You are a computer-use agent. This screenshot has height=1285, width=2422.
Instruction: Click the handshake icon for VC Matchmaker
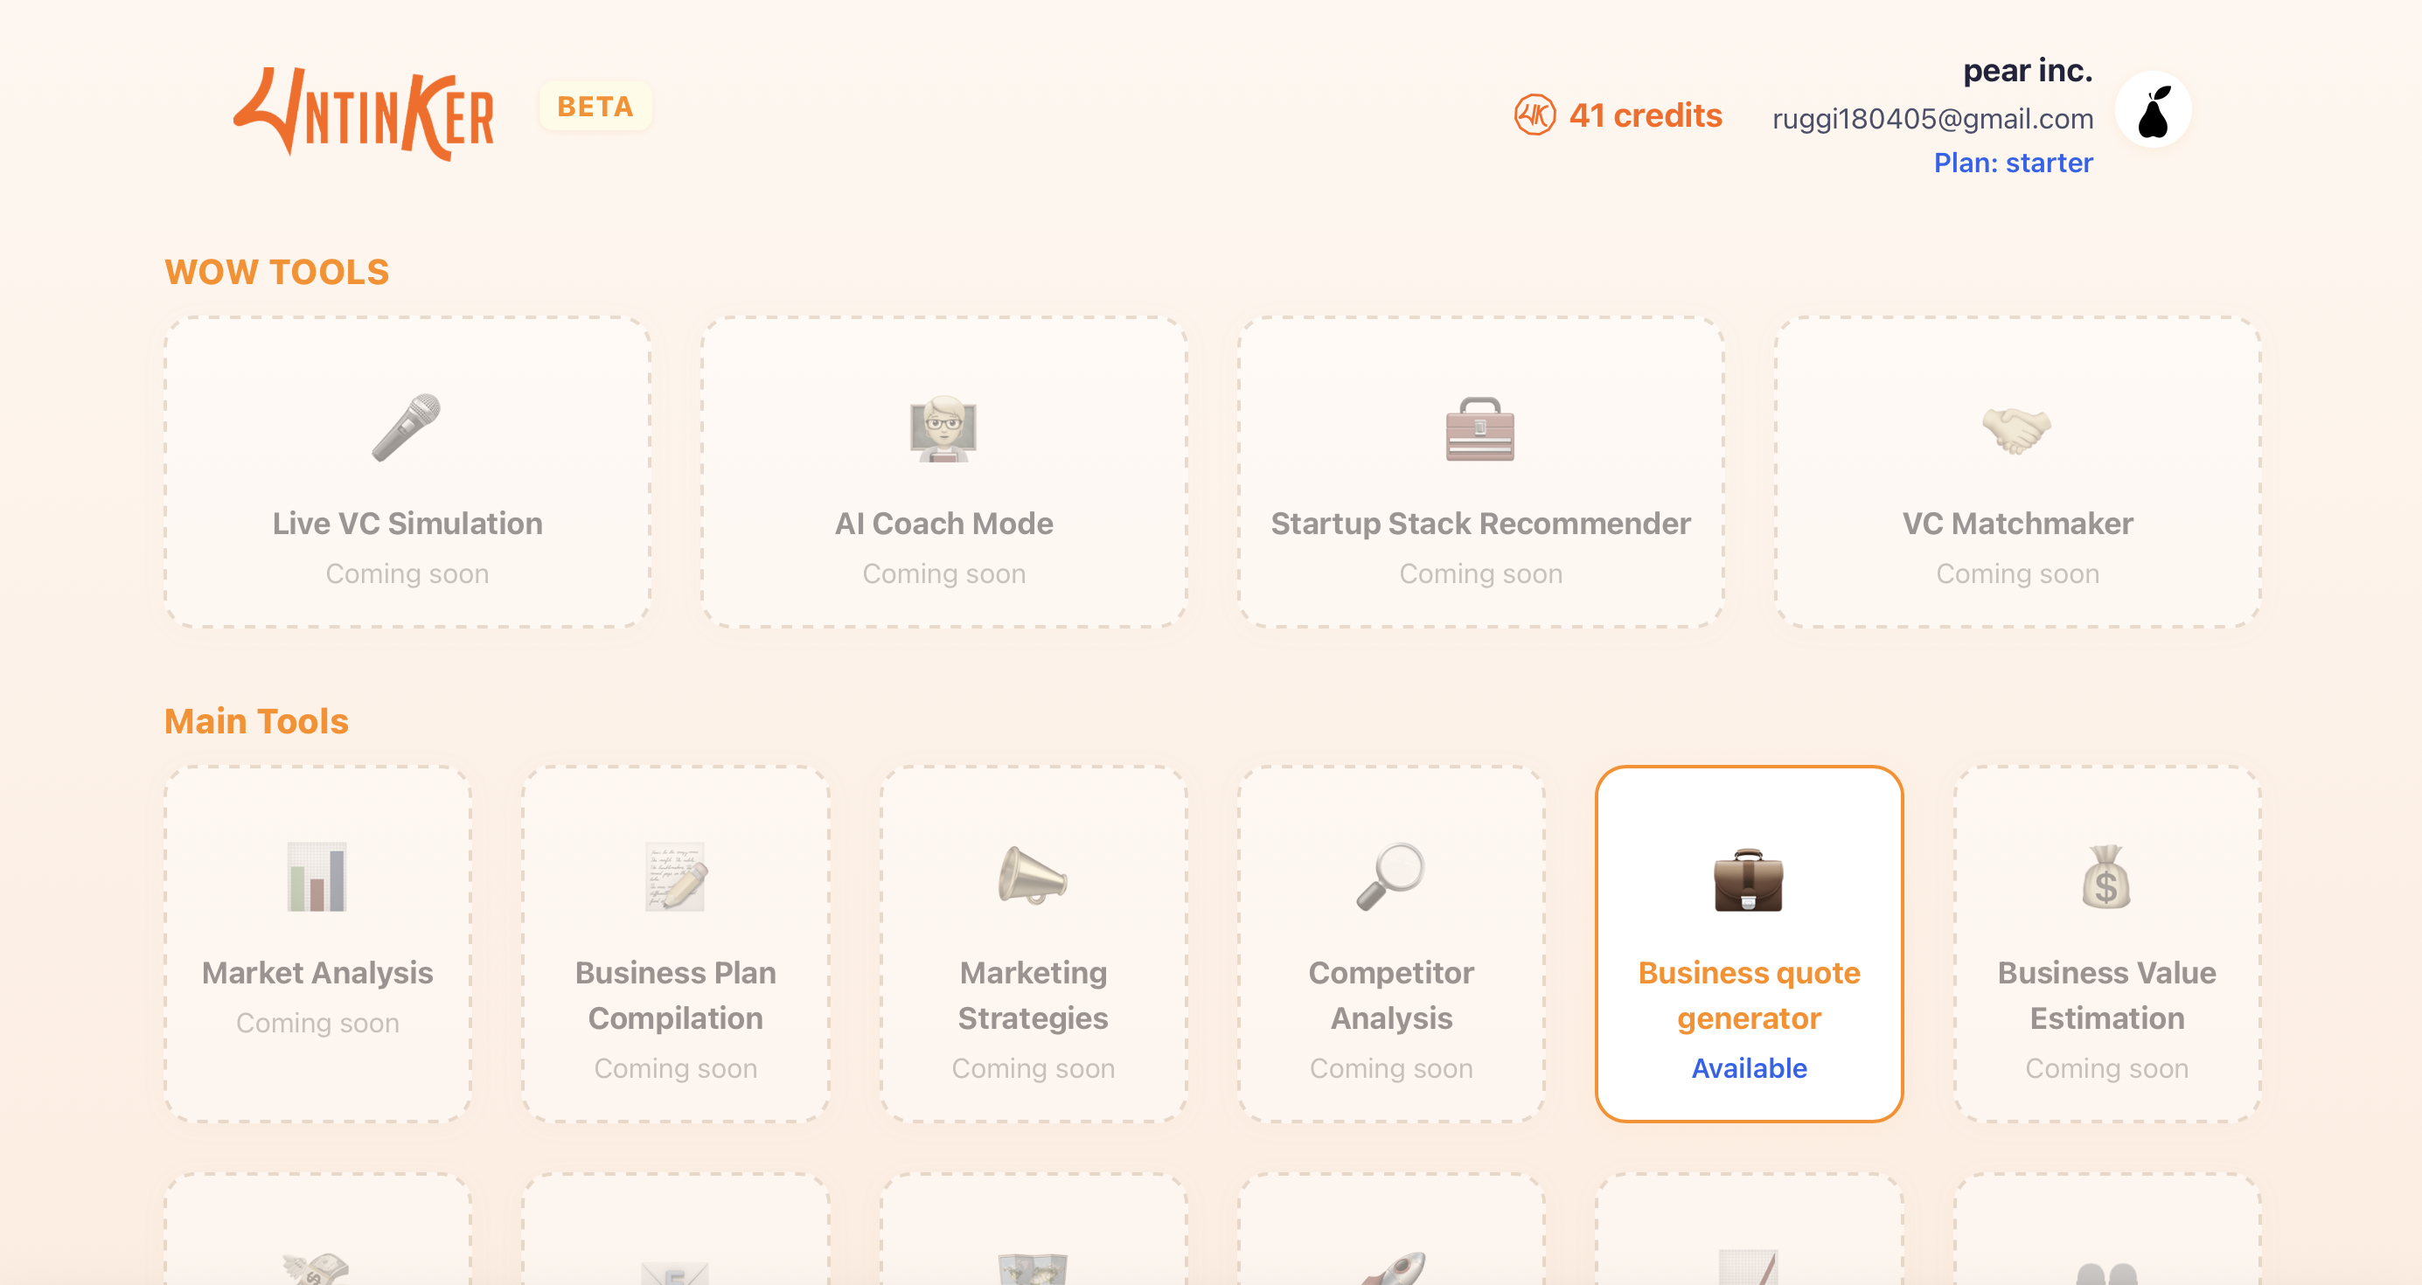coord(2017,429)
